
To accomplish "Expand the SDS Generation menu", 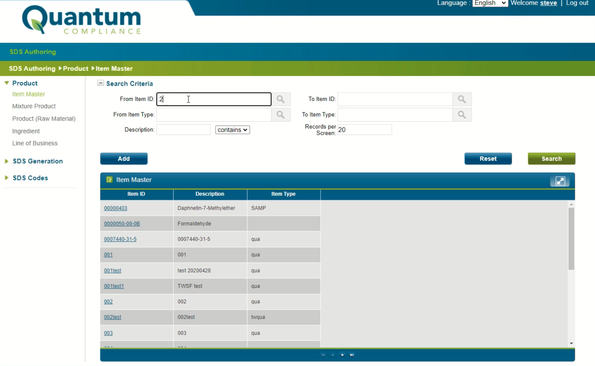I will pyautogui.click(x=6, y=161).
